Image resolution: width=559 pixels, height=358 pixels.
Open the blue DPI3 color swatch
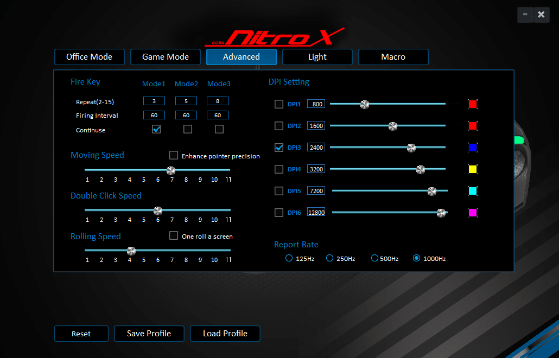tap(473, 148)
